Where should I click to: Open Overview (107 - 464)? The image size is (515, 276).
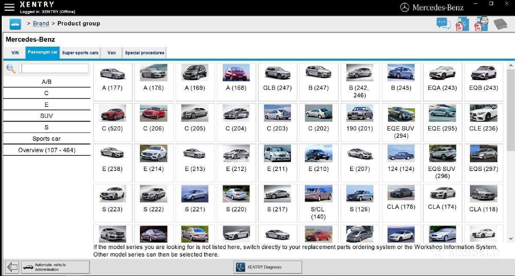(x=47, y=150)
